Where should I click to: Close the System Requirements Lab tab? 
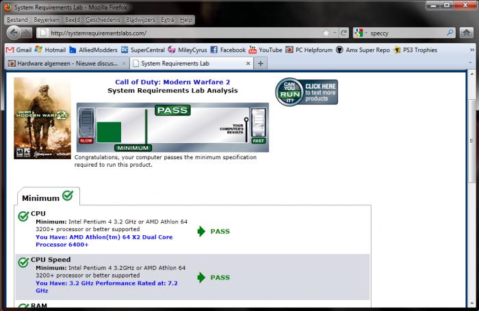pos(248,63)
